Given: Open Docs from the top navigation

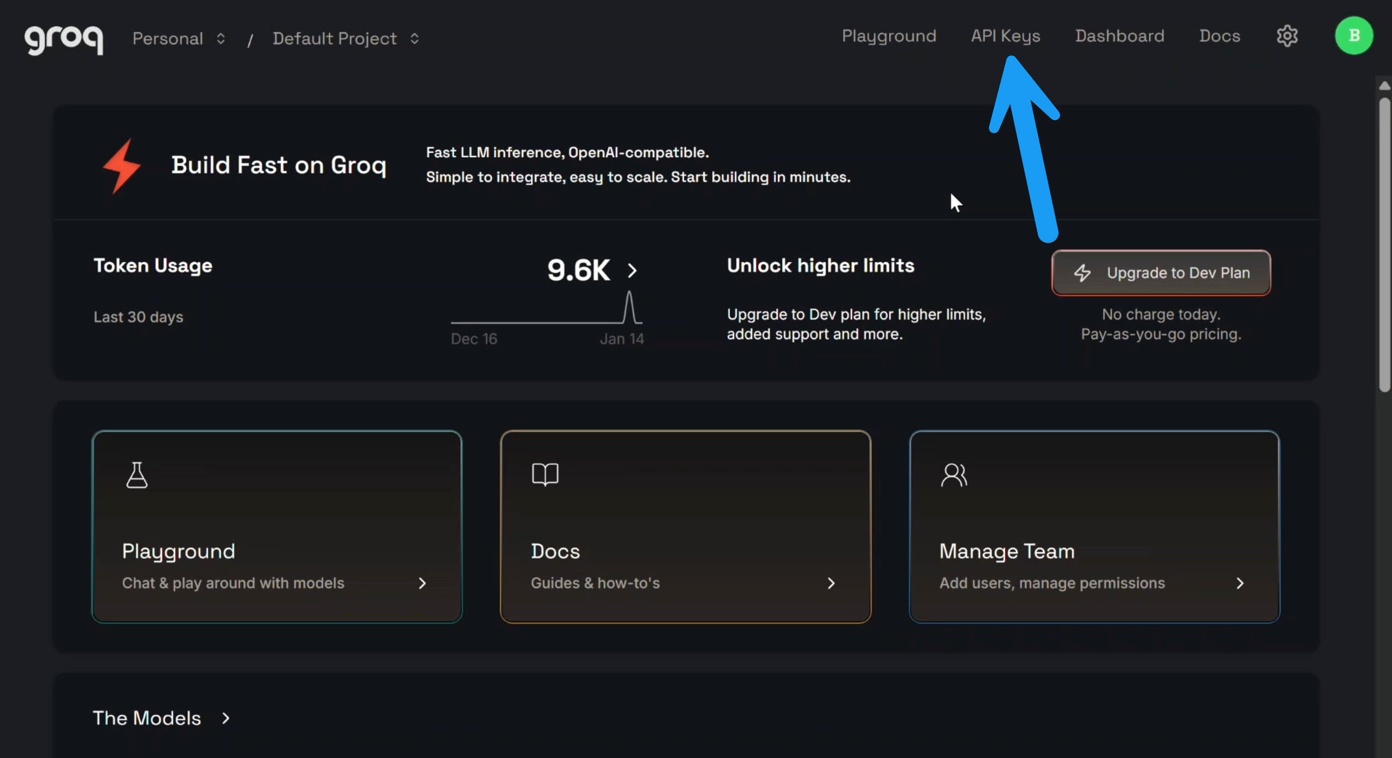Looking at the screenshot, I should [1220, 35].
